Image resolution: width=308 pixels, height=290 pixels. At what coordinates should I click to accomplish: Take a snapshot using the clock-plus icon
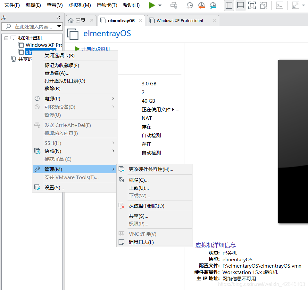pyautogui.click(x=189, y=5)
